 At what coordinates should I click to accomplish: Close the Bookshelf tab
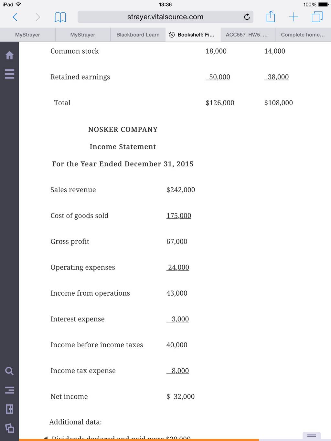pos(172,35)
